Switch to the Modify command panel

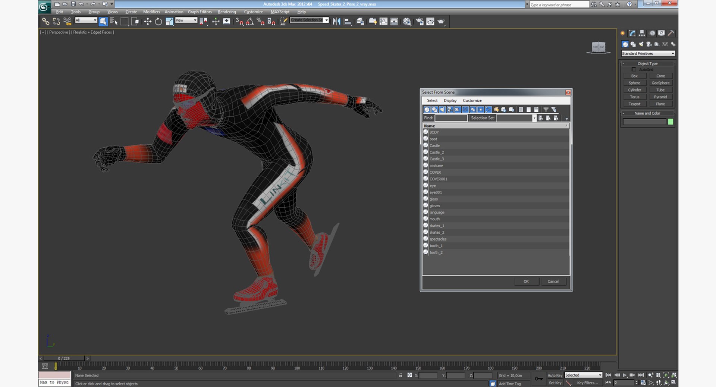click(x=632, y=33)
